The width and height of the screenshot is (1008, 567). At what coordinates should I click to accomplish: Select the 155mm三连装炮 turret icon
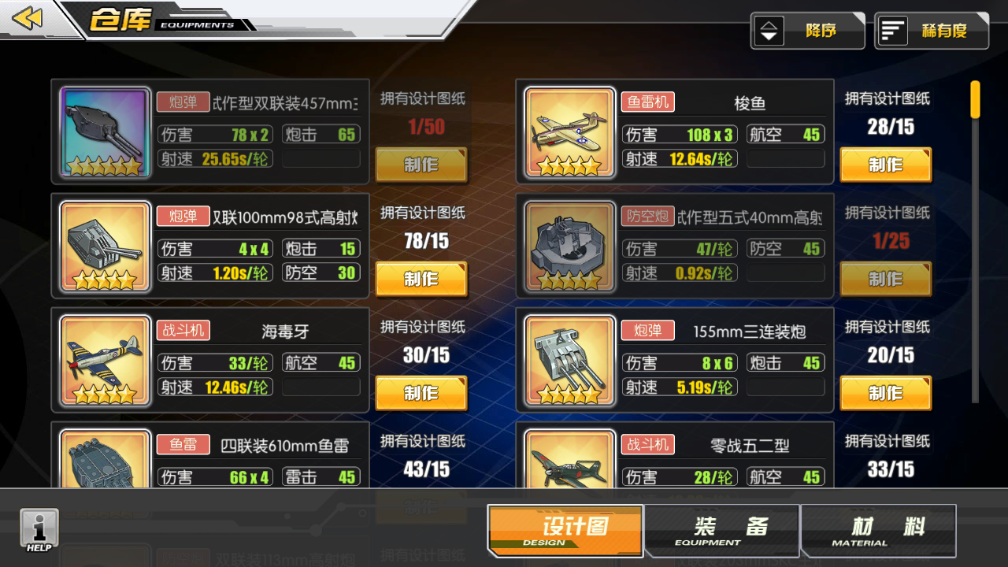click(569, 361)
